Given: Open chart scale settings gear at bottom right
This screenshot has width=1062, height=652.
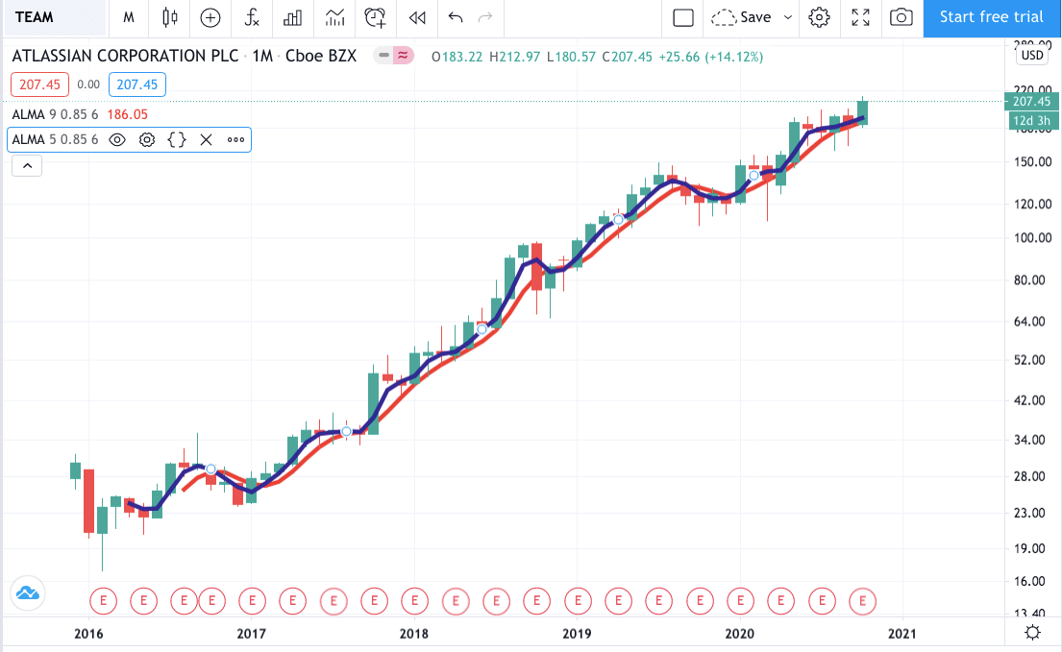Looking at the screenshot, I should 1033,633.
